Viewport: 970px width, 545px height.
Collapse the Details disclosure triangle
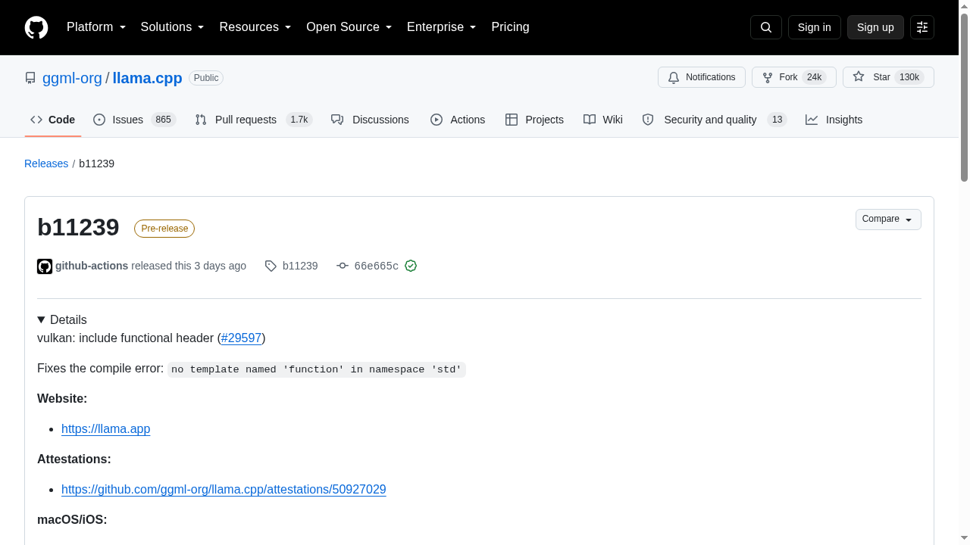pos(42,320)
